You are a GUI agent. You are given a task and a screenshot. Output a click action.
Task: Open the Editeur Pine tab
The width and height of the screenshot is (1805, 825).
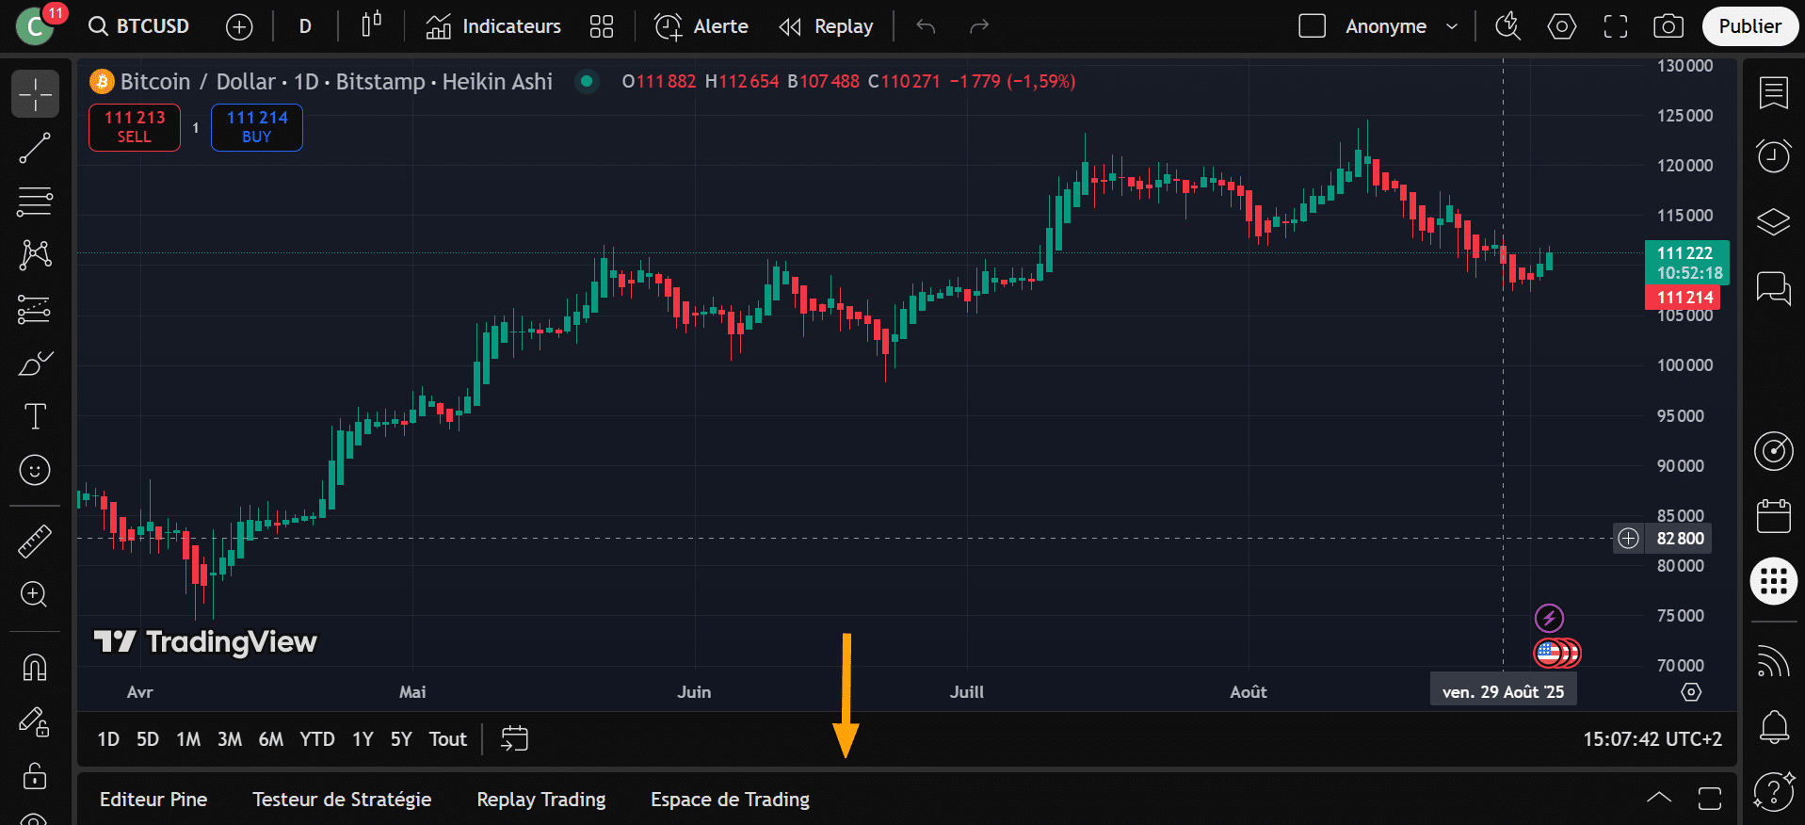(153, 800)
